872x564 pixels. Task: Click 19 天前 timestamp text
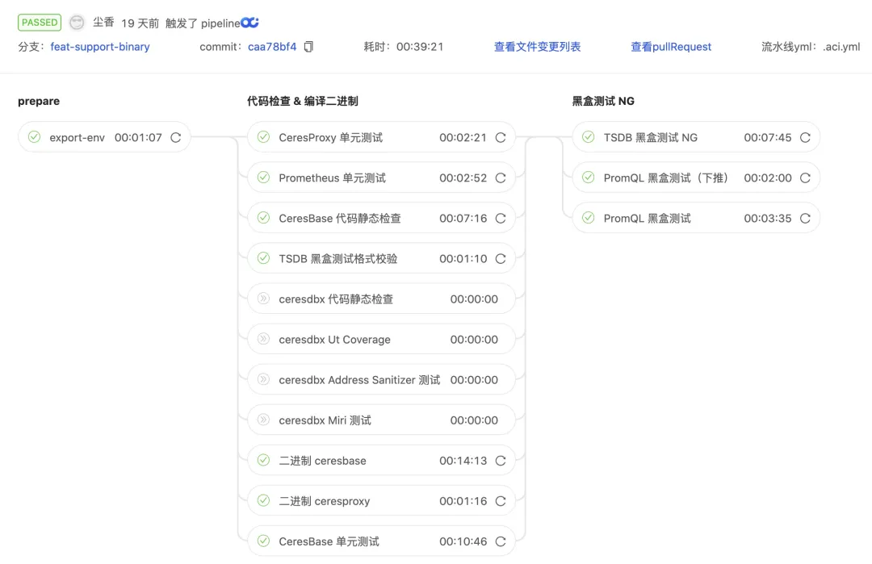coord(140,23)
